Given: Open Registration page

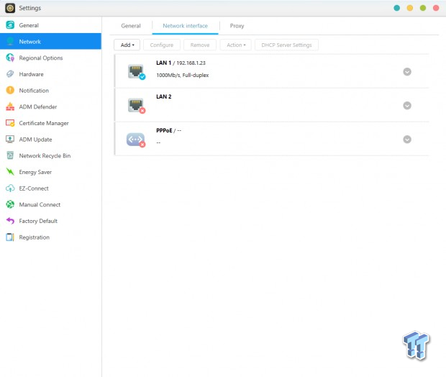Looking at the screenshot, I should (x=50, y=237).
